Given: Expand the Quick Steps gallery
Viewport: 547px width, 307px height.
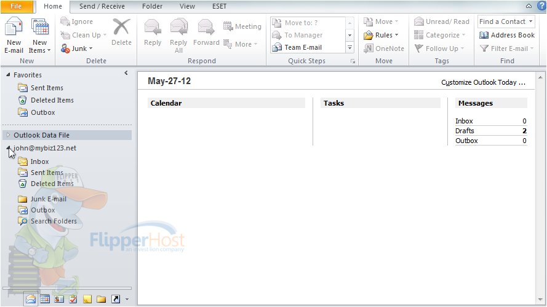Looking at the screenshot, I should click(349, 48).
